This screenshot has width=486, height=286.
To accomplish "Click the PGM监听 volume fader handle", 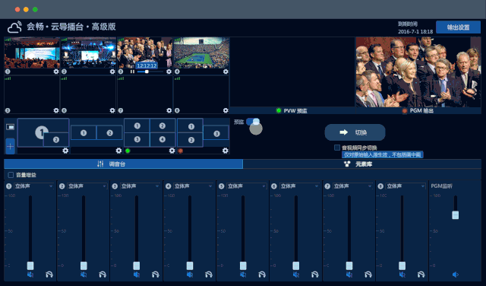I will tap(456, 215).
